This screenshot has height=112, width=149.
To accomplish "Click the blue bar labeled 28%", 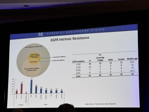I will click(36, 90).
